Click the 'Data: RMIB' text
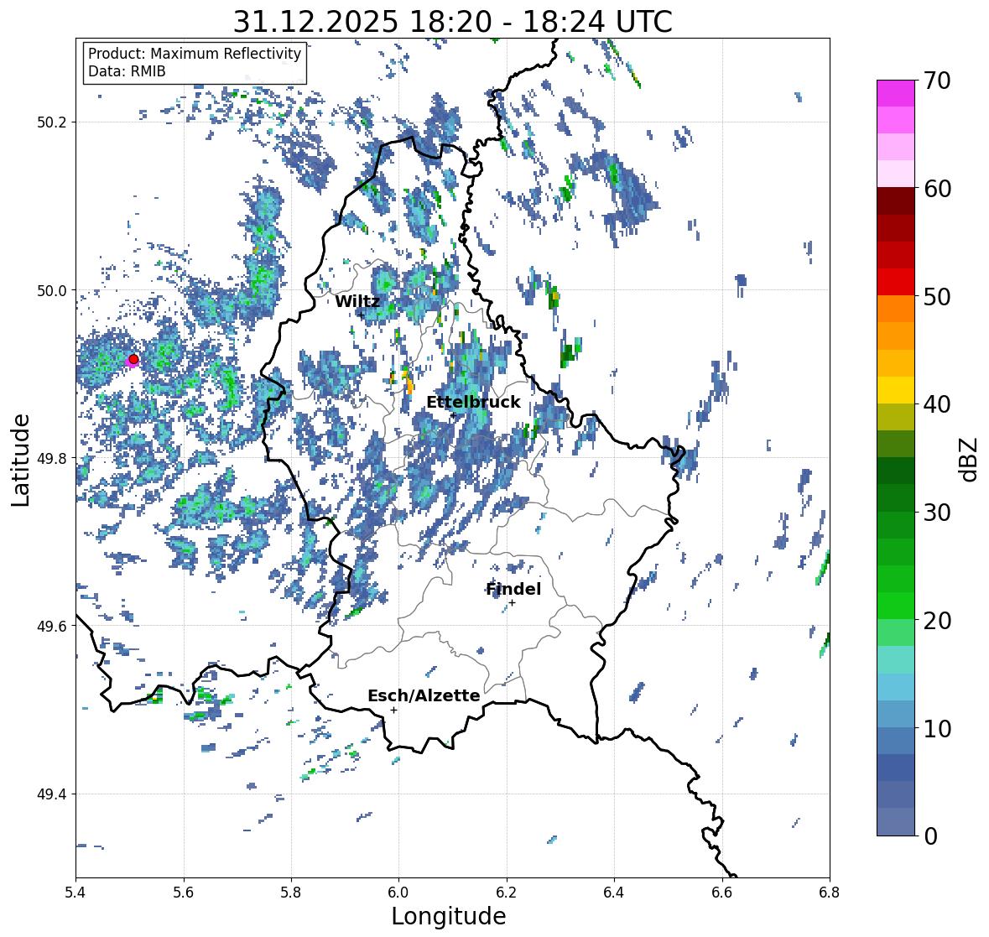This screenshot has height=937, width=989. tap(127, 71)
